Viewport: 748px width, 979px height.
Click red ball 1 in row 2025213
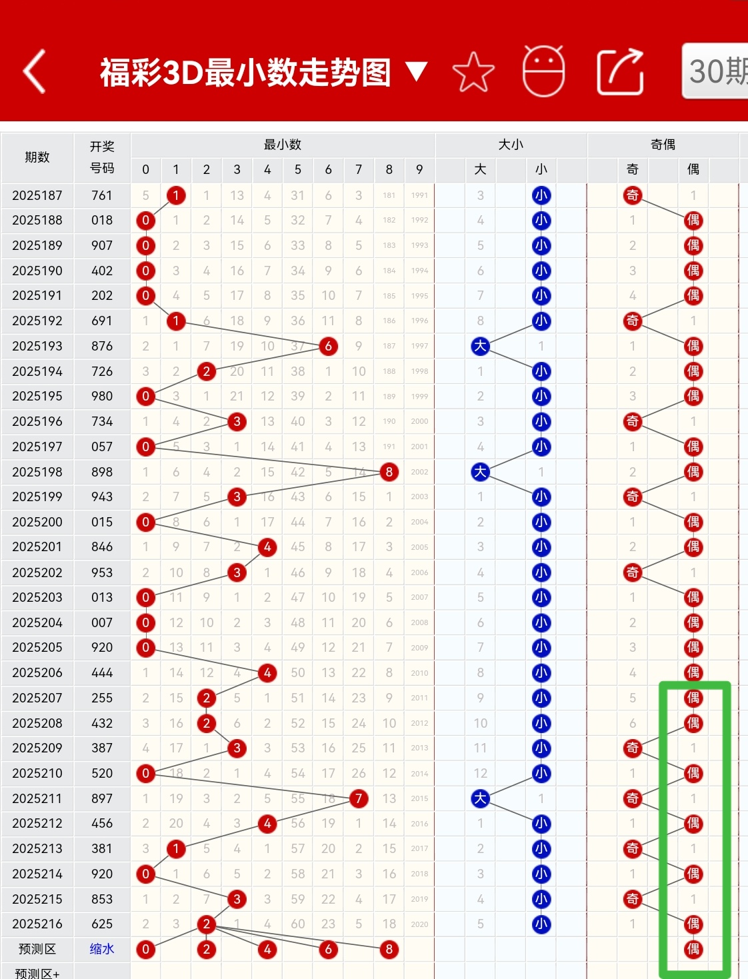[x=176, y=848]
